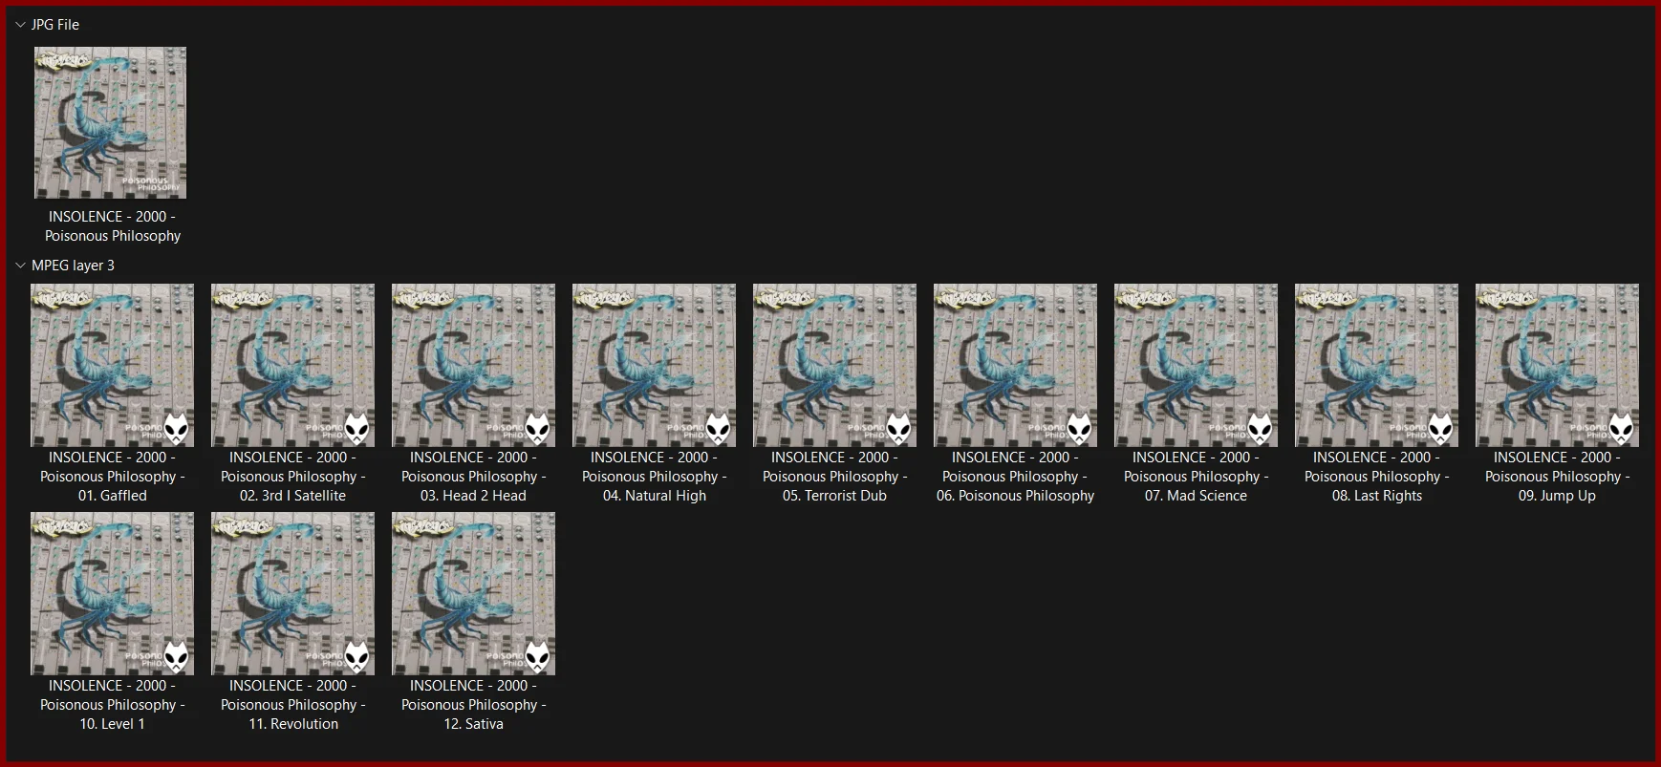Click the file name ending '07. Mad Science'
Viewport: 1661px width, 767px height.
[x=1197, y=477]
